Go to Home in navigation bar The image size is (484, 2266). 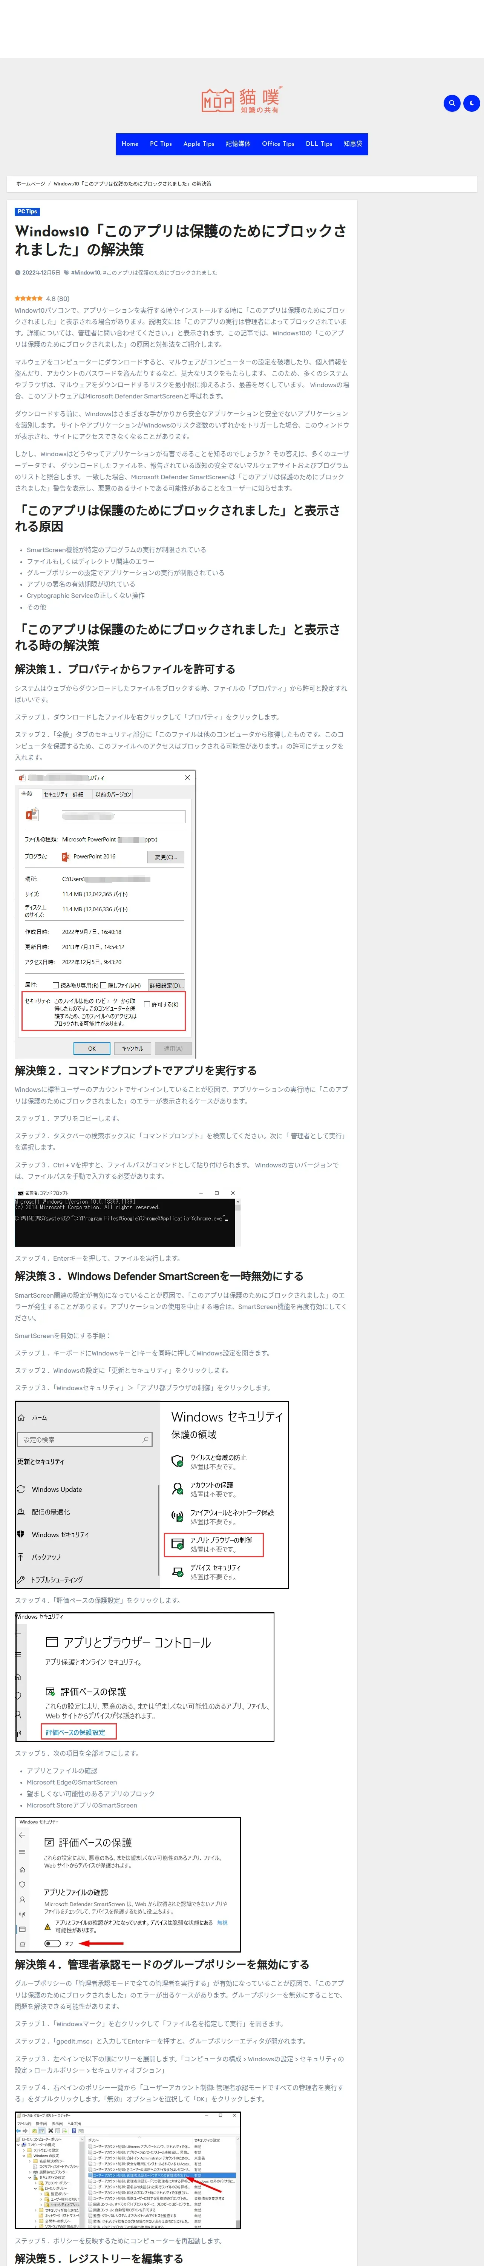pyautogui.click(x=130, y=144)
